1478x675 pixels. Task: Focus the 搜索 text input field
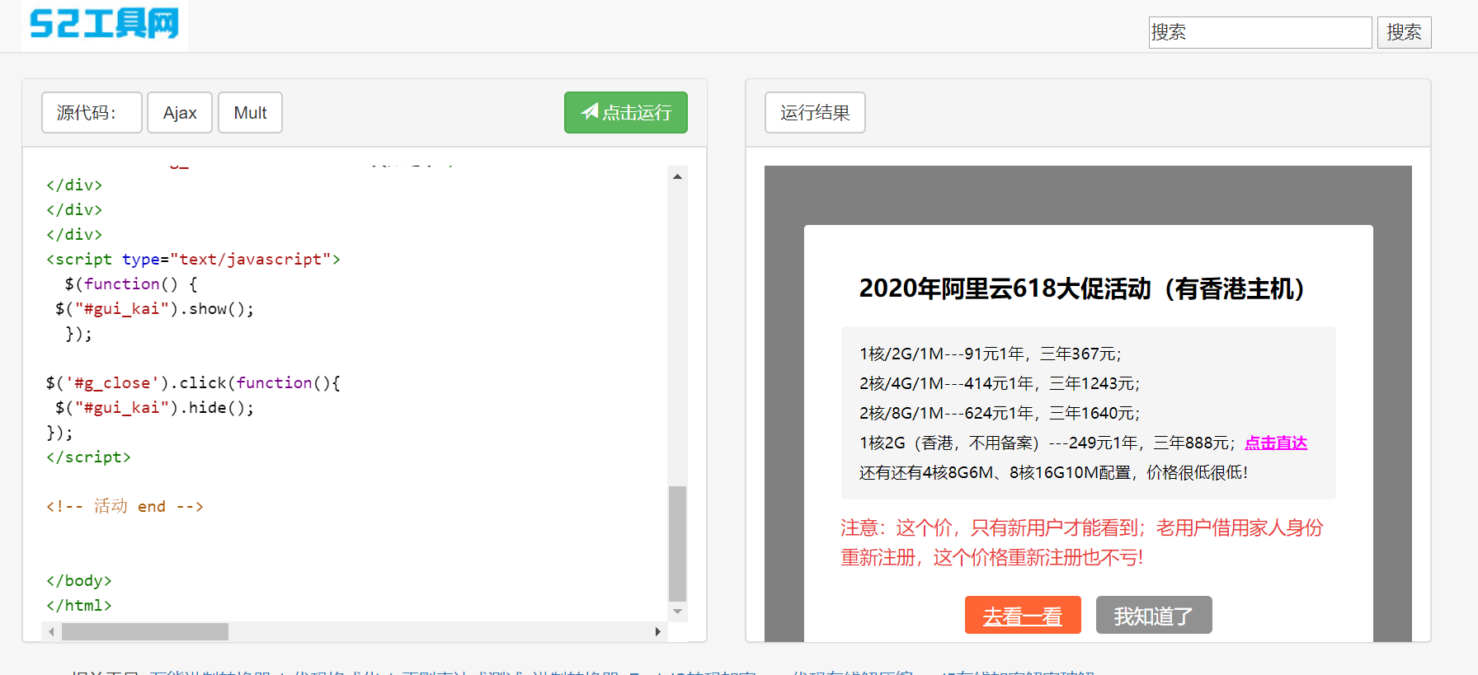tap(1259, 33)
